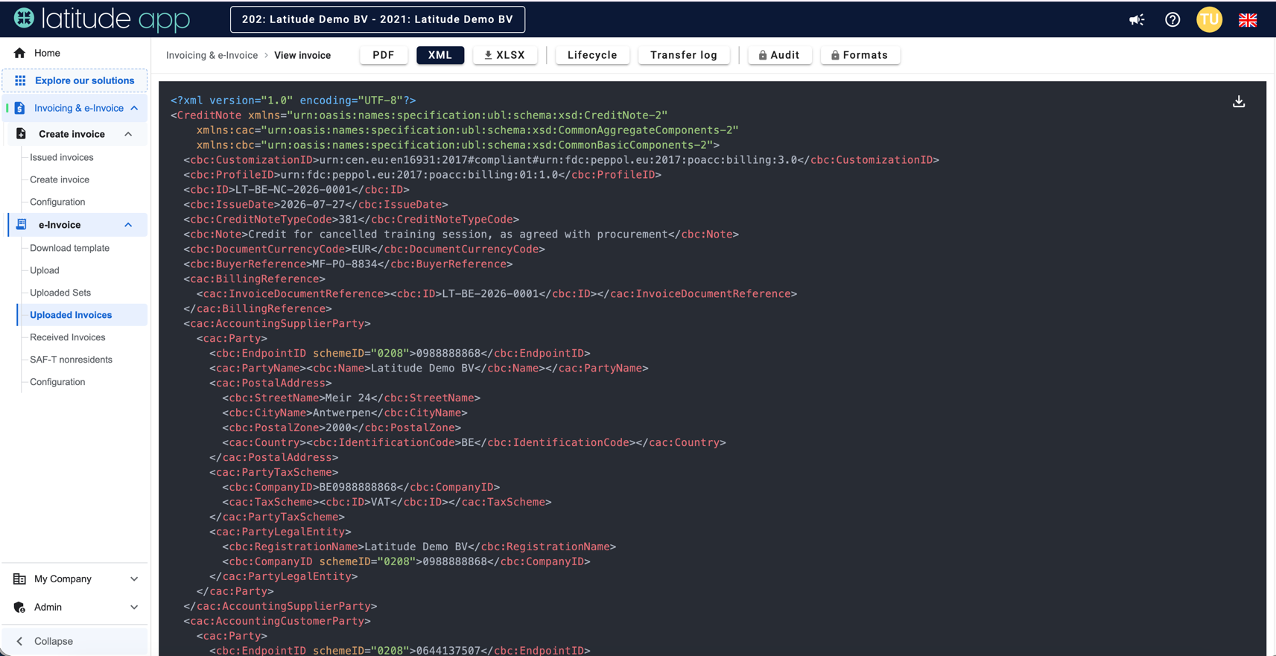Screen dimensions: 1276x656
Task: Select Uploaded Invoices
Action: tap(82, 315)
